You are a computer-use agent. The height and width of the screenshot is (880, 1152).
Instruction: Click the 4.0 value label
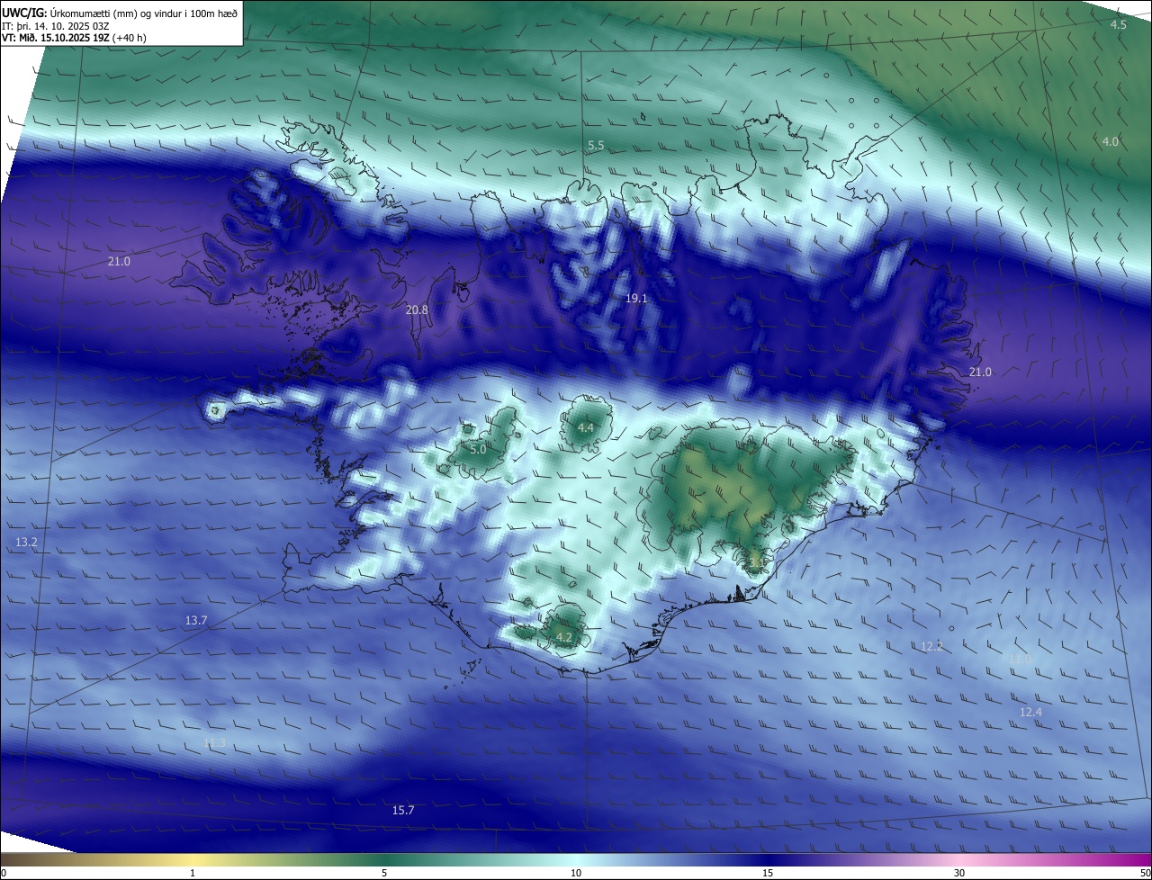click(x=1111, y=141)
